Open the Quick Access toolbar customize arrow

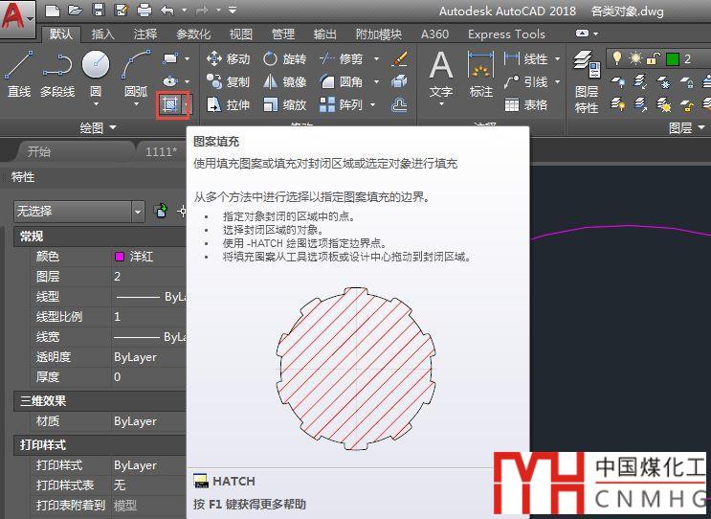[231, 11]
